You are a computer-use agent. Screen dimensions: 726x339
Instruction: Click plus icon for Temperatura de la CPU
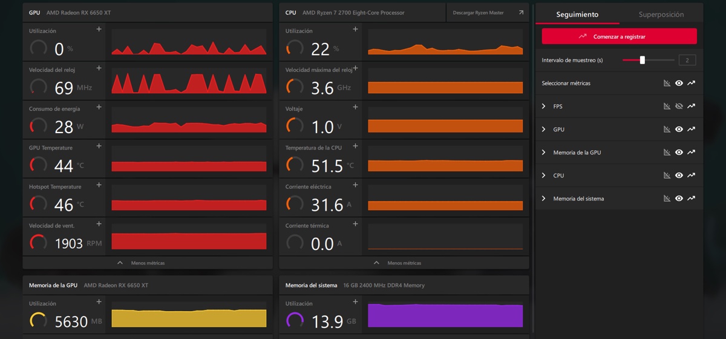coord(356,146)
